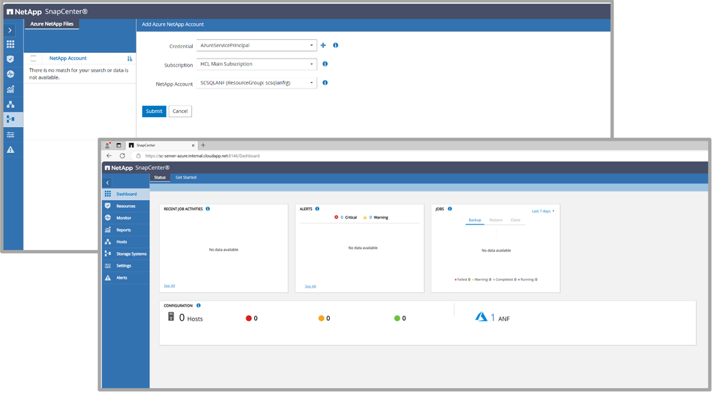Open Settings in the front window sidebar
713x393 pixels.
click(x=126, y=266)
